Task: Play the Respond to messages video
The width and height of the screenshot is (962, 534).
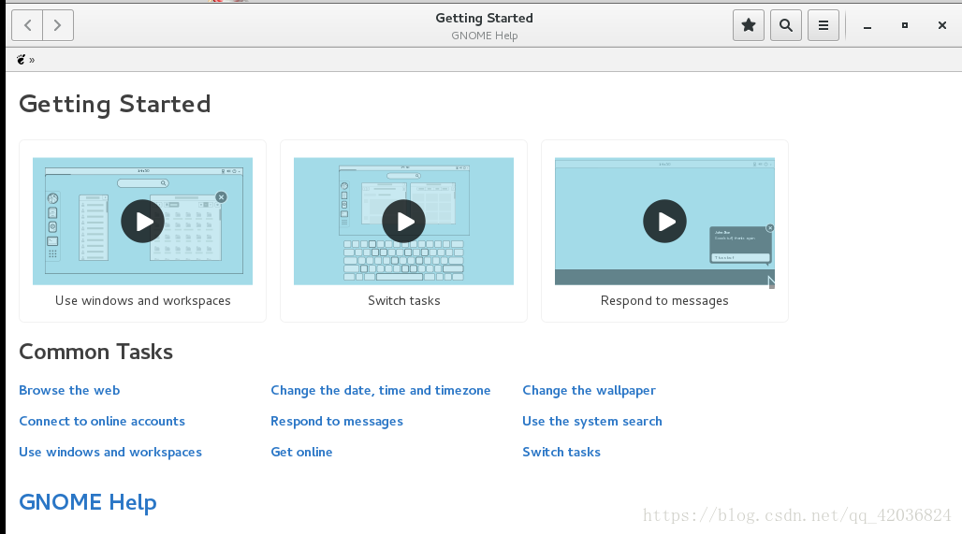Action: pos(664,222)
